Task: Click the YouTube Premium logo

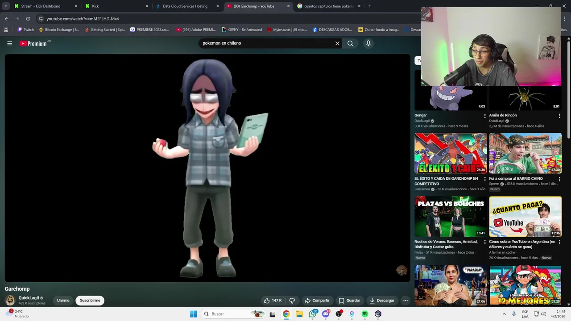Action: click(33, 43)
